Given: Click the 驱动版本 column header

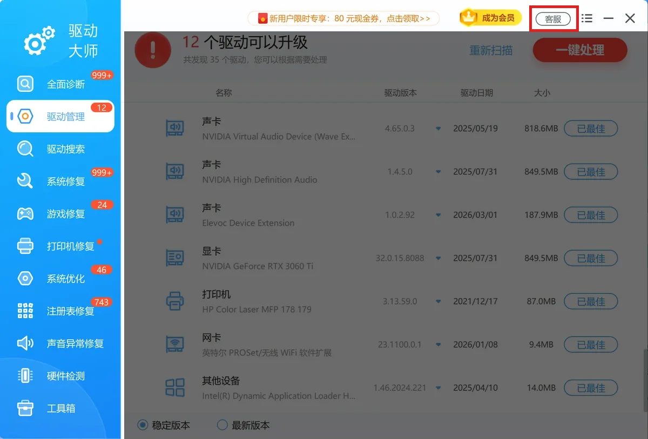Looking at the screenshot, I should (x=401, y=93).
